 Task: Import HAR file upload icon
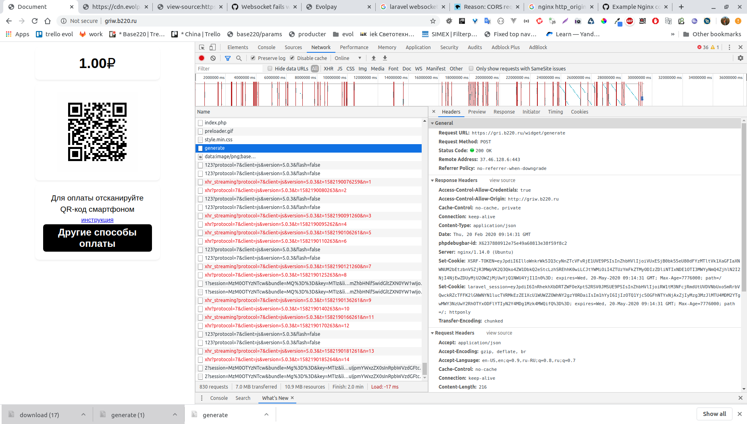click(374, 58)
